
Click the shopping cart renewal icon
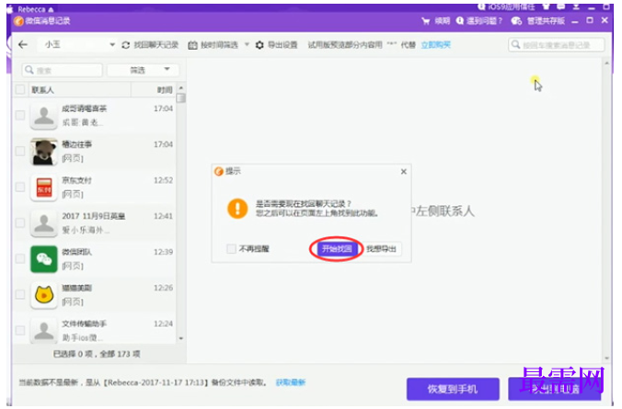(426, 21)
